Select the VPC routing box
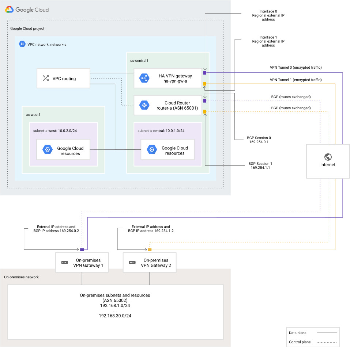The height and width of the screenshot is (347, 350). [x=63, y=78]
